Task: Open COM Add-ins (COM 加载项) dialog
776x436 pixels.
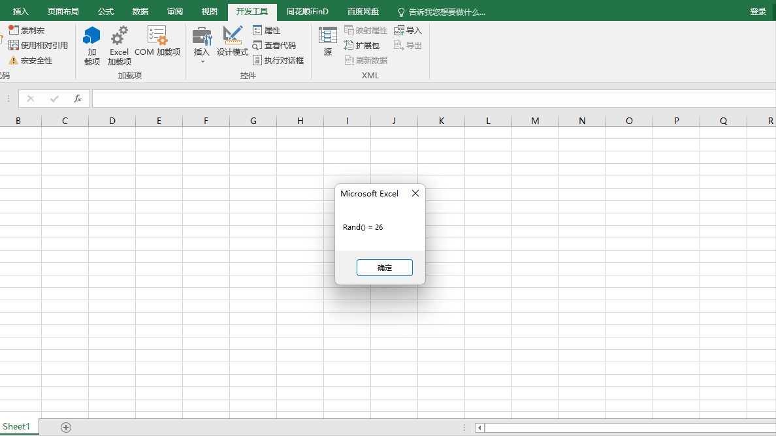Action: 157,42
